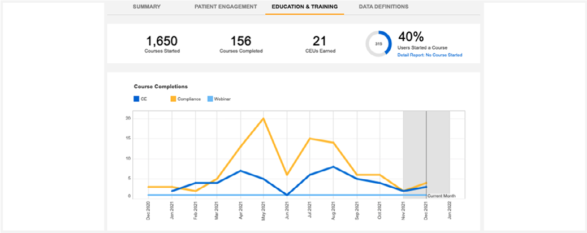Click the donut chart showing 315
587x233 pixels.
tap(378, 44)
